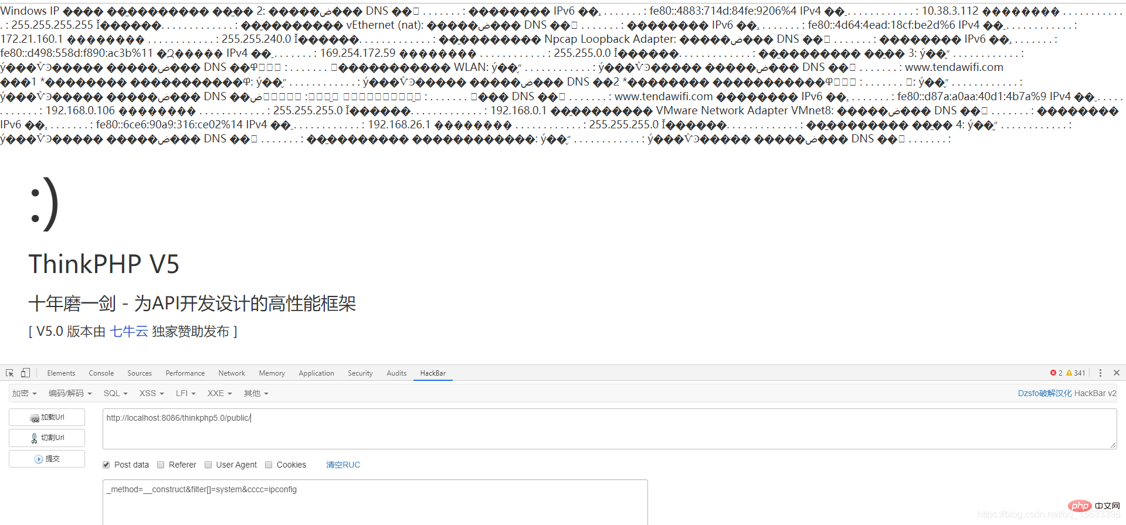Open the 其他 dropdown menu

[256, 393]
